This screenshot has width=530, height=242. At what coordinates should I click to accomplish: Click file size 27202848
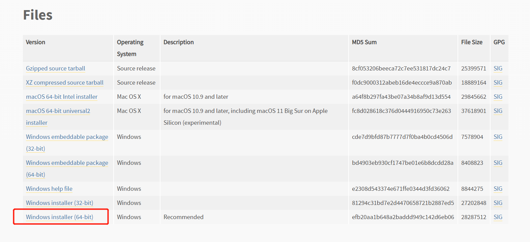(474, 203)
